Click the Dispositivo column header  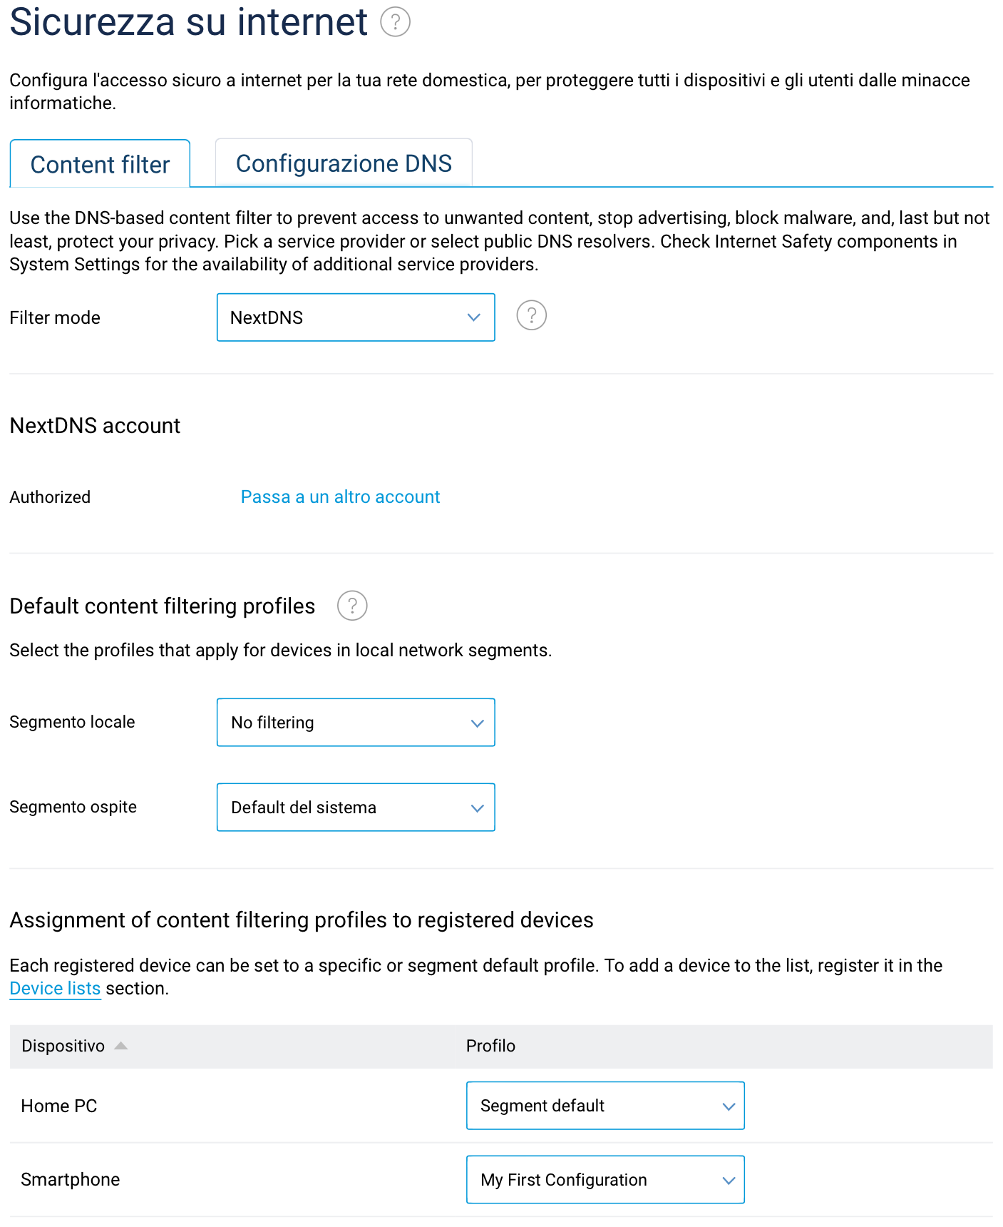click(x=63, y=1046)
